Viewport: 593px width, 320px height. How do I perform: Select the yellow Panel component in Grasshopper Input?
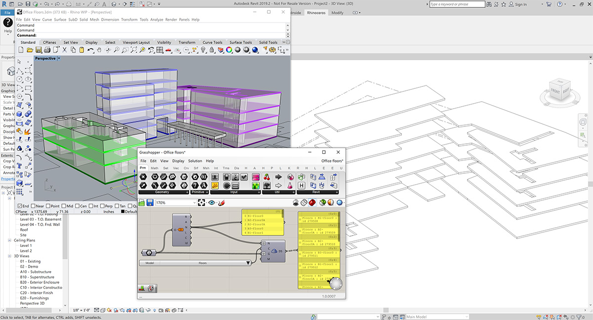(215, 185)
